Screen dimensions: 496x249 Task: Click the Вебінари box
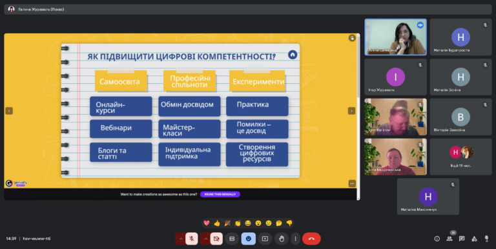click(x=121, y=128)
